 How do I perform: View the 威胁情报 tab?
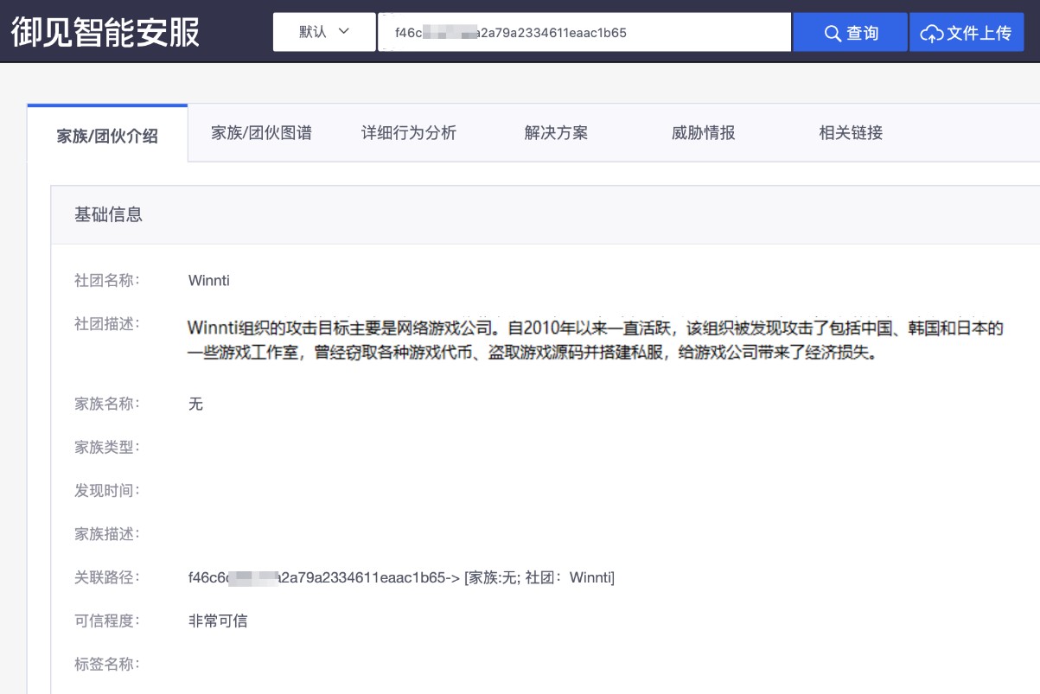click(703, 133)
